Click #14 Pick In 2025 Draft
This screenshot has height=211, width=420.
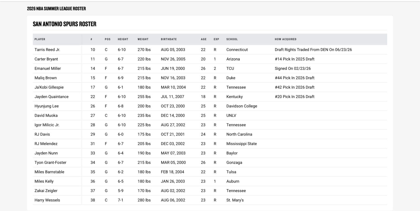[x=295, y=59]
